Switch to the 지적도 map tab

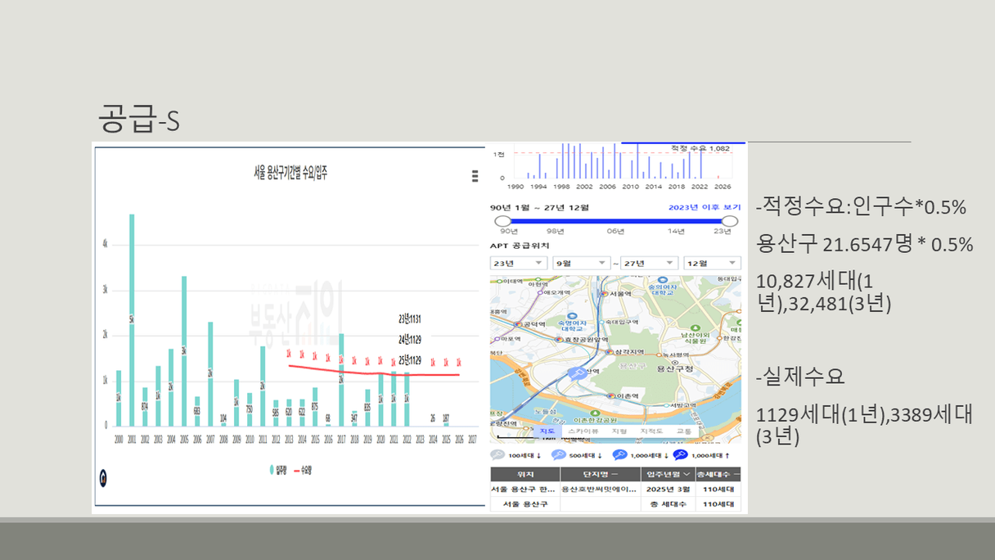[x=651, y=431]
